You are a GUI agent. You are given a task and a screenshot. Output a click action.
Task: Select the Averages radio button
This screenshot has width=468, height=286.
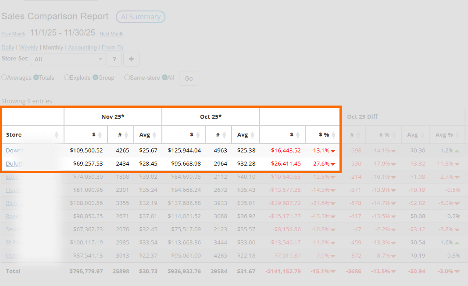pyautogui.click(x=4, y=78)
